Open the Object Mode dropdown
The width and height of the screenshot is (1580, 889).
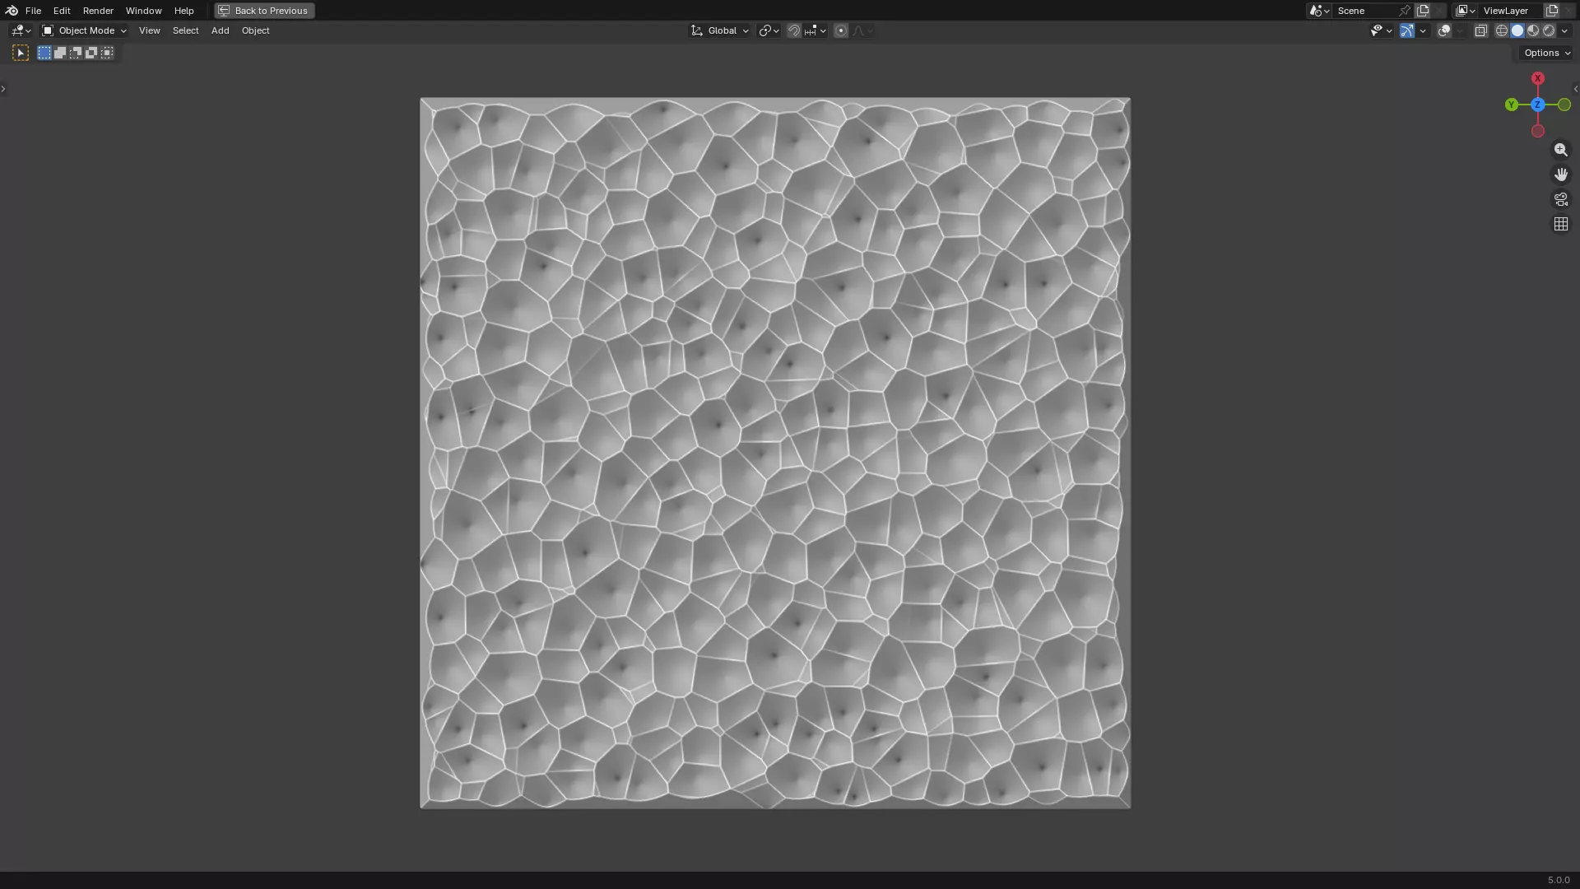click(x=85, y=30)
